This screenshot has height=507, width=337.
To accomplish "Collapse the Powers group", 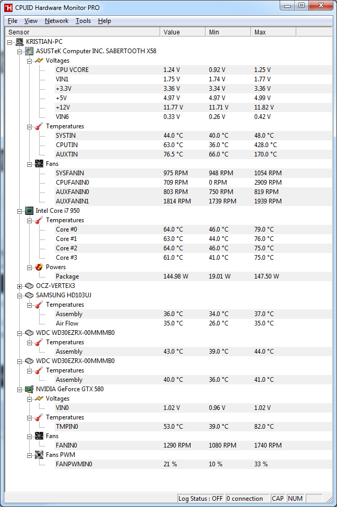I will 29,268.
